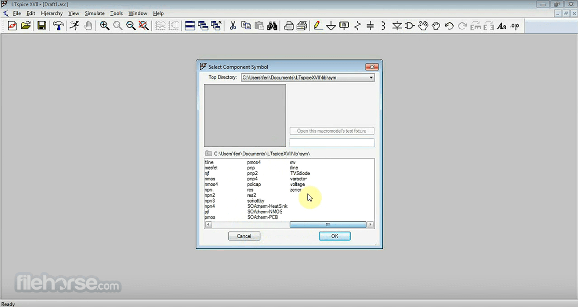Viewport: 578px width, 307px height.
Task: Place a Resistor from the toolbar
Action: point(357,26)
